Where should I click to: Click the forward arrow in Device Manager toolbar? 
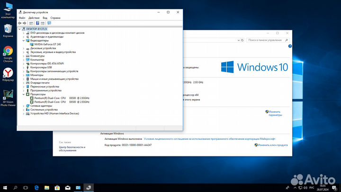click(x=25, y=23)
